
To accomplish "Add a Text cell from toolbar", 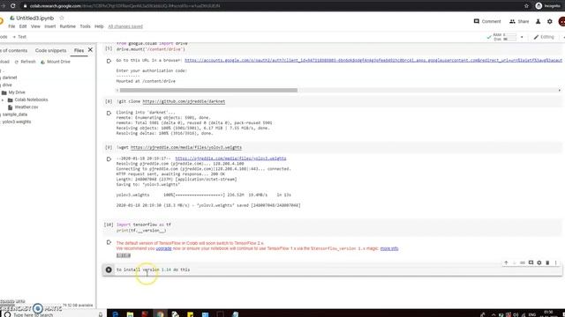I will [19, 37].
